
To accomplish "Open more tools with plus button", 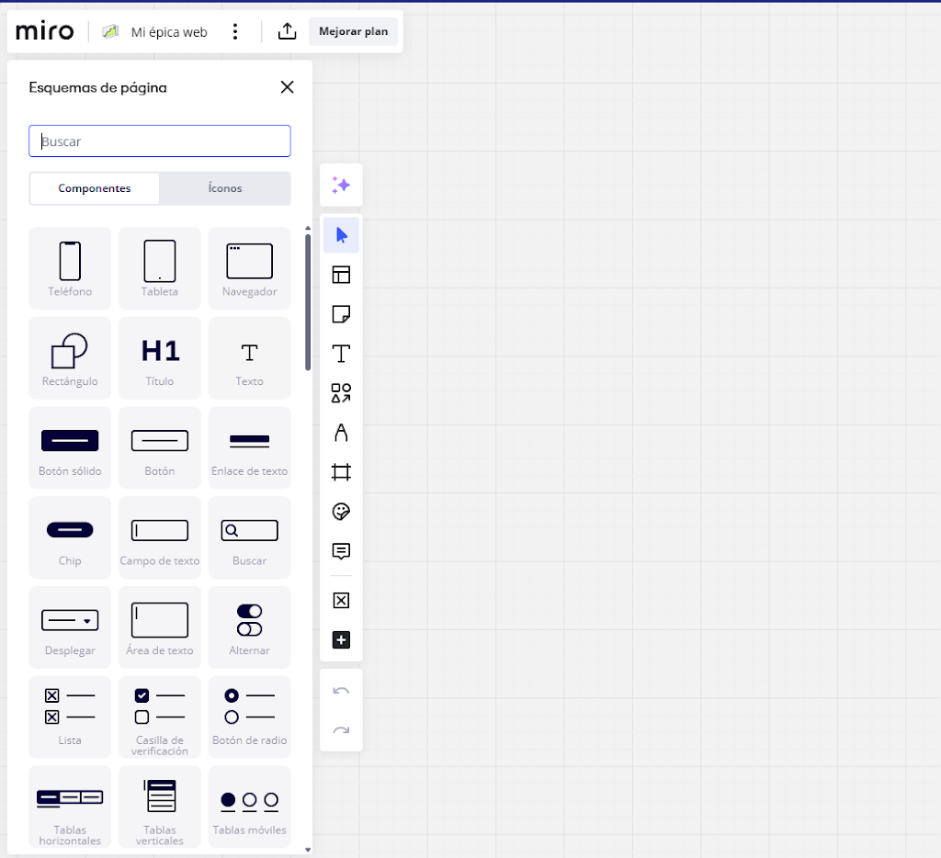I will coord(341,640).
